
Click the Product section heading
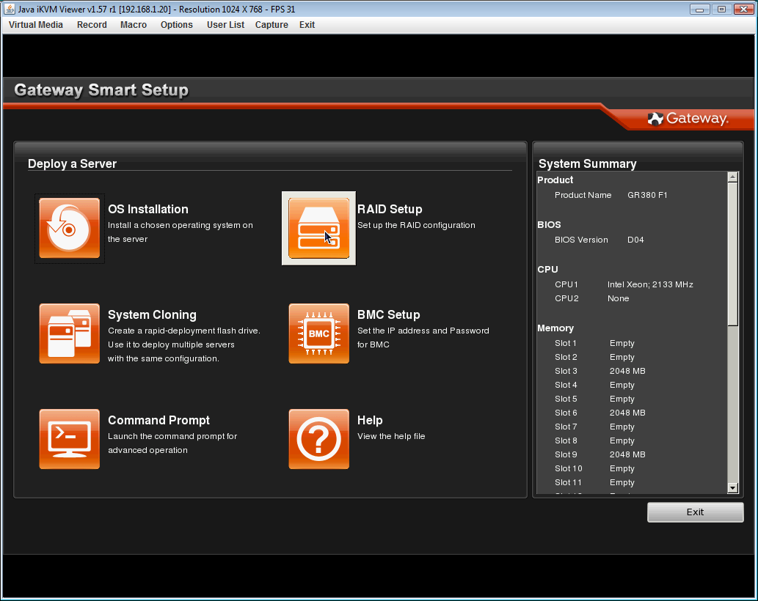tap(555, 180)
